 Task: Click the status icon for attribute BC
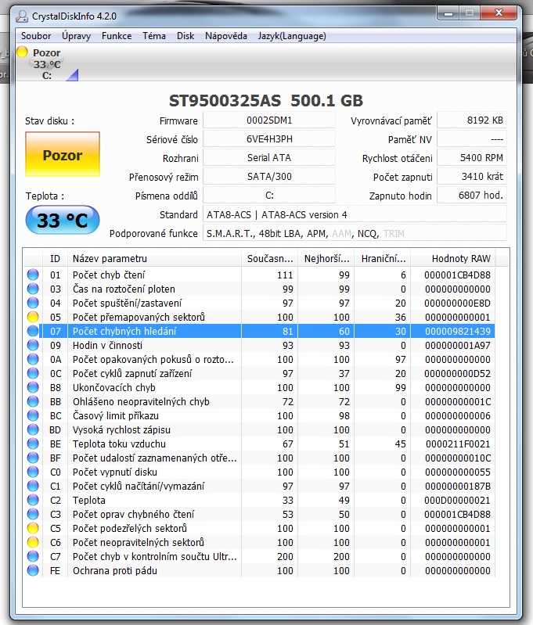pos(33,415)
